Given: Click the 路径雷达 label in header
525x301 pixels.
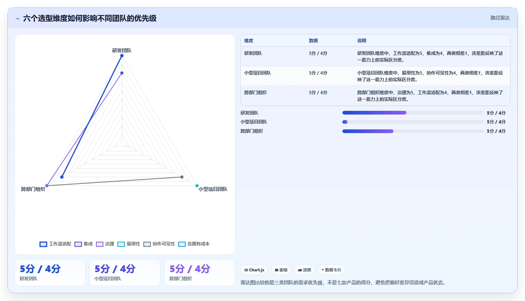Looking at the screenshot, I should coord(500,18).
